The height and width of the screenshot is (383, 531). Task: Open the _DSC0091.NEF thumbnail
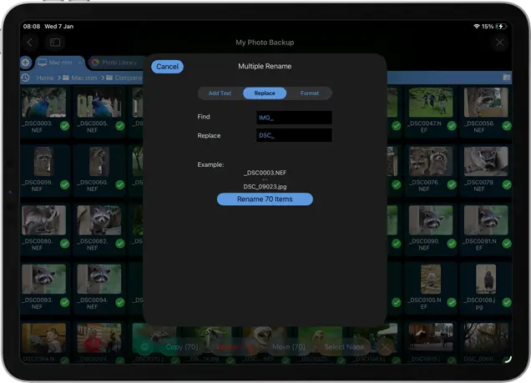pos(486,220)
